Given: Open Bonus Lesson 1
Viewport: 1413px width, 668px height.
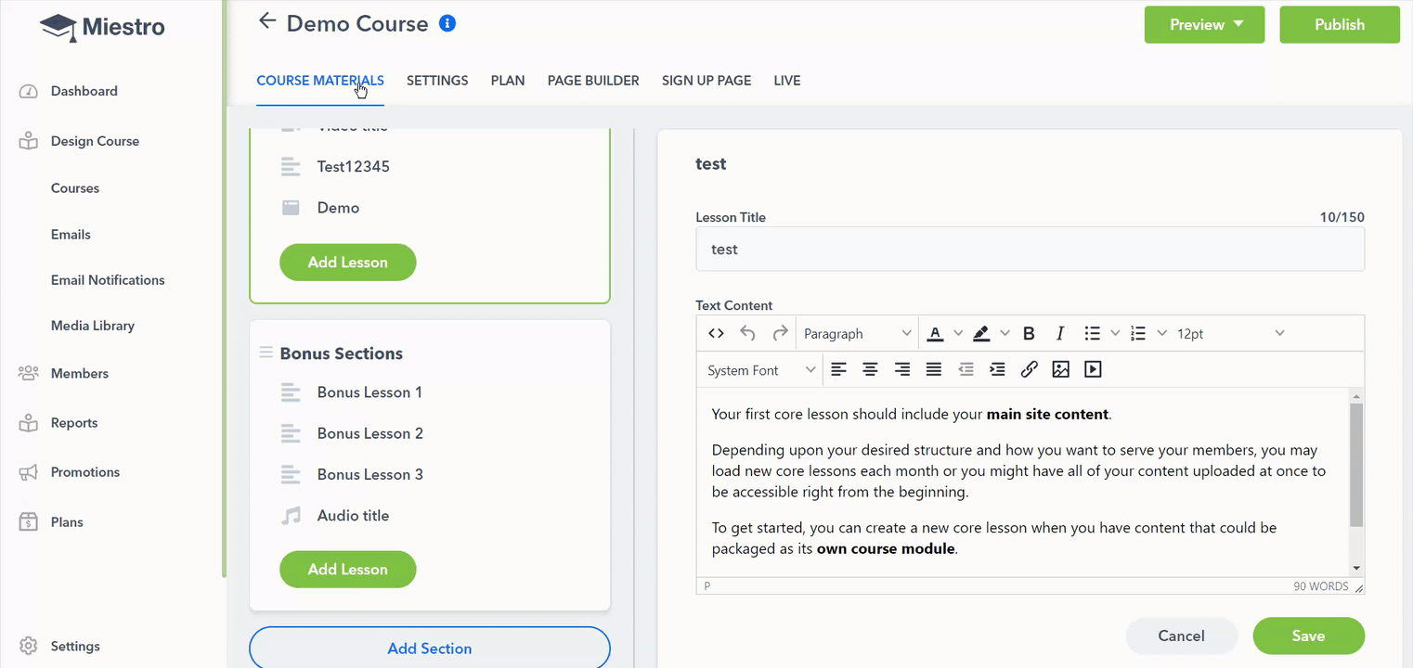Looking at the screenshot, I should (x=369, y=392).
